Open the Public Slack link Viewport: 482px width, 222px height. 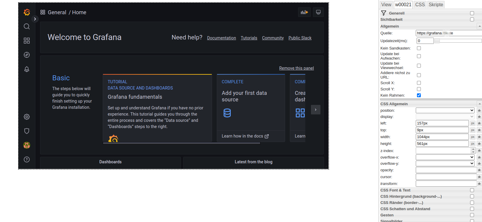pos(300,38)
